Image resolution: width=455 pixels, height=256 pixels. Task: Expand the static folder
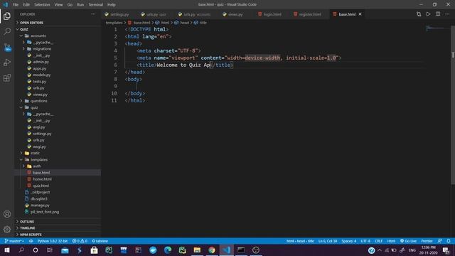(58, 153)
